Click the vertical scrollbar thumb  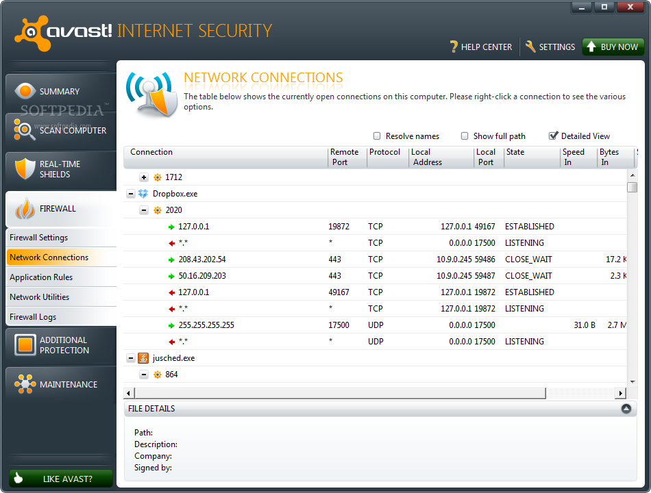tap(632, 187)
